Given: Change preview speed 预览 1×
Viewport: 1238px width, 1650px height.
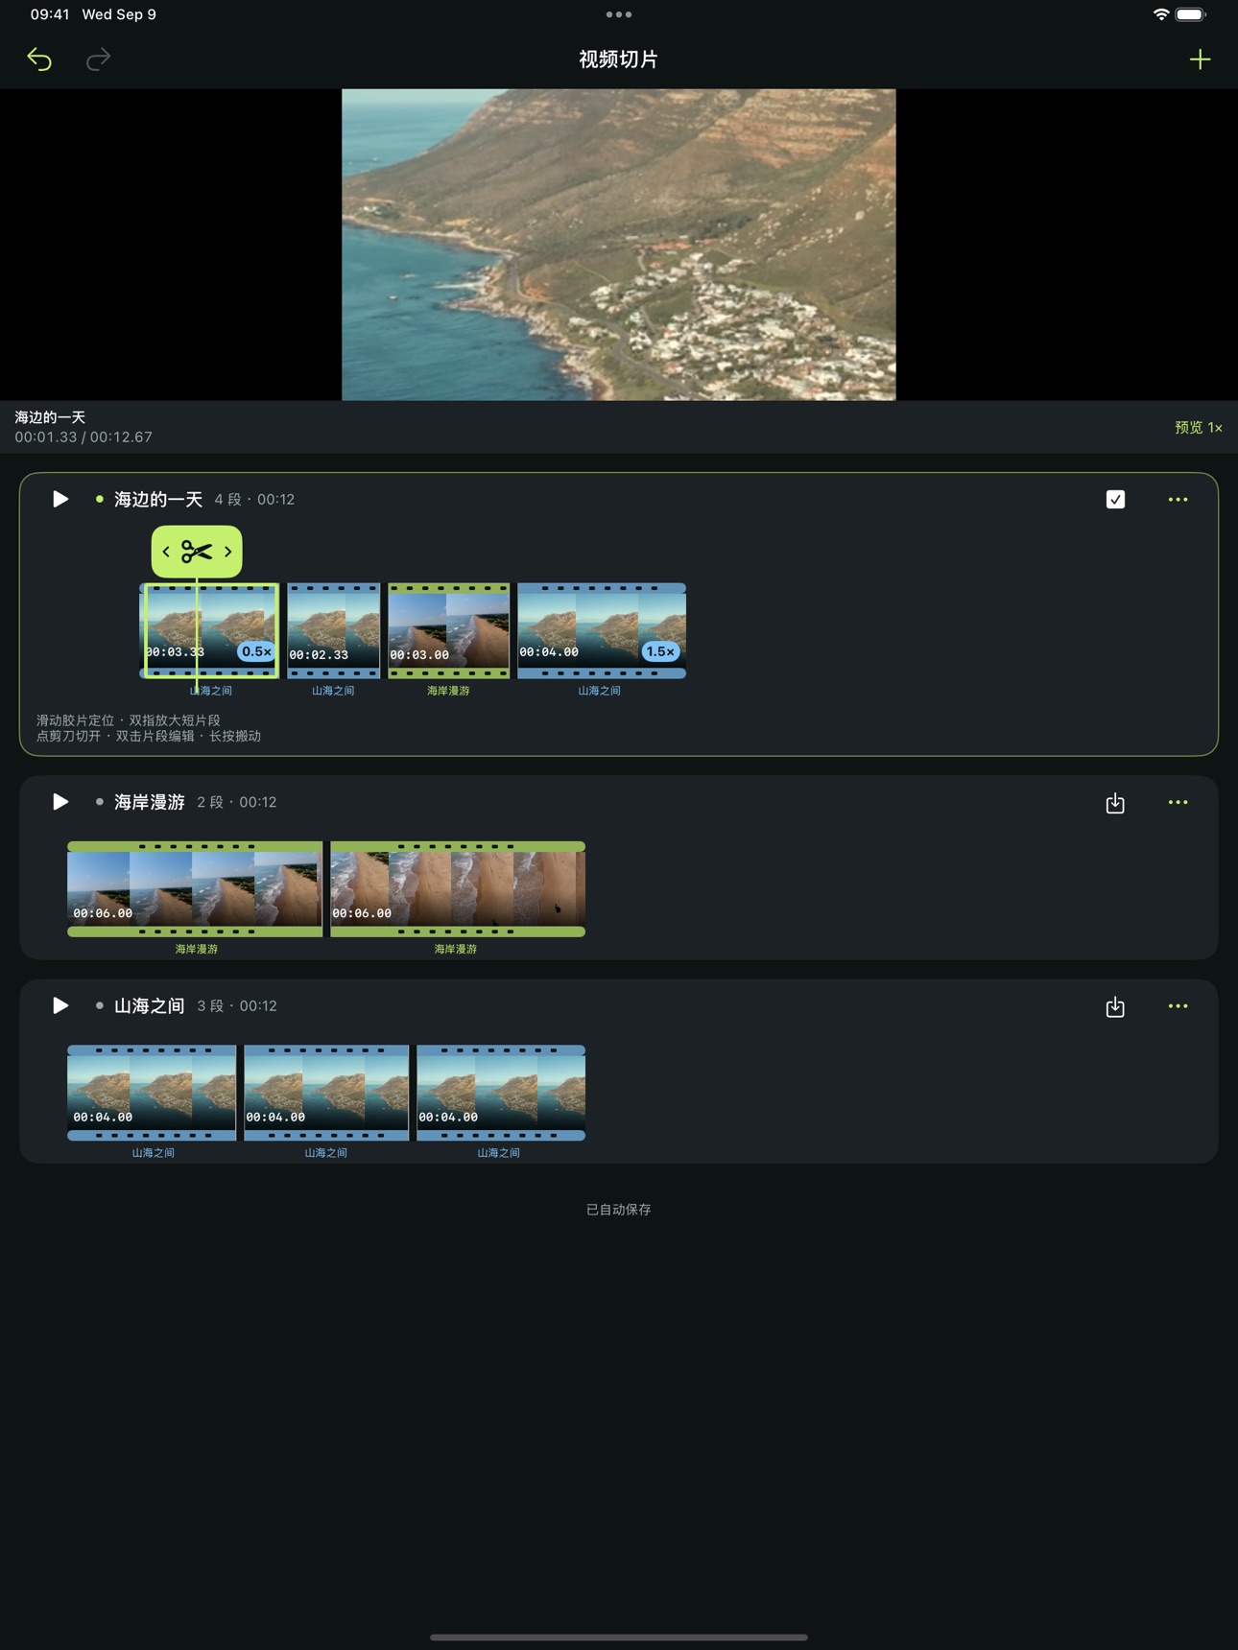Looking at the screenshot, I should [1198, 427].
